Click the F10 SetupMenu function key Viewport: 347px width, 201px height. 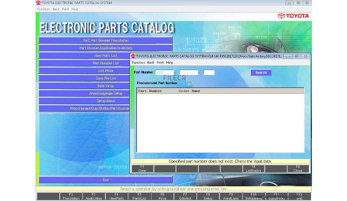[254, 196]
